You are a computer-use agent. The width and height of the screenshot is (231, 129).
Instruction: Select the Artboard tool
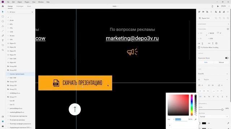coord(3,45)
